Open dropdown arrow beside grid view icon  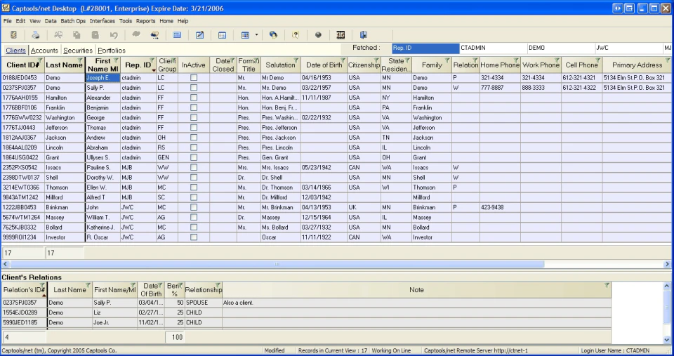coord(257,35)
